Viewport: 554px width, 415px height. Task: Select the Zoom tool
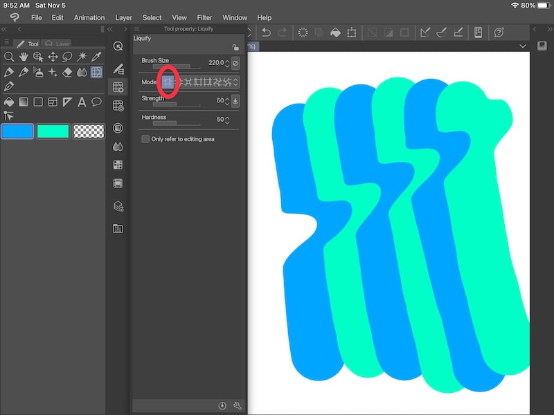[10, 57]
